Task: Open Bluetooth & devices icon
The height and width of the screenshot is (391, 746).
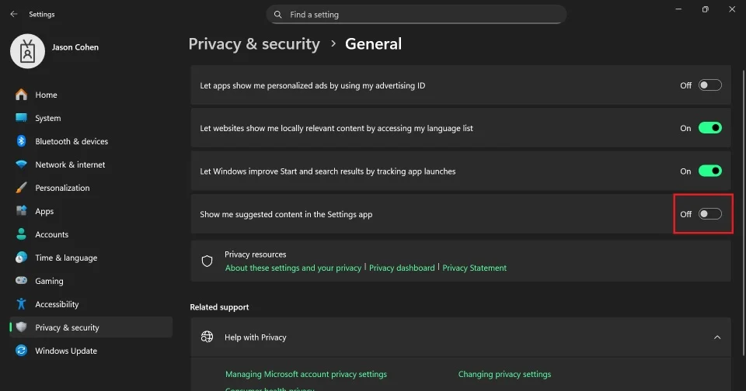Action: tap(21, 141)
